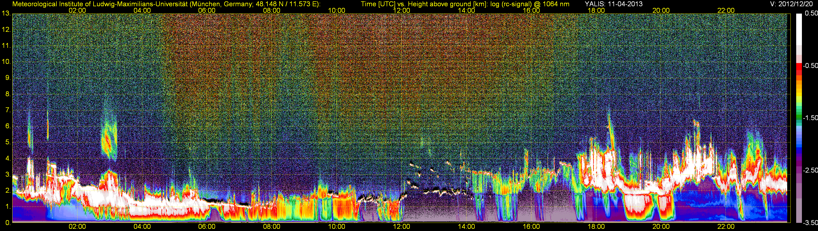Click the '-0.50' colorbar scale label
The image size is (818, 231).
810,65
